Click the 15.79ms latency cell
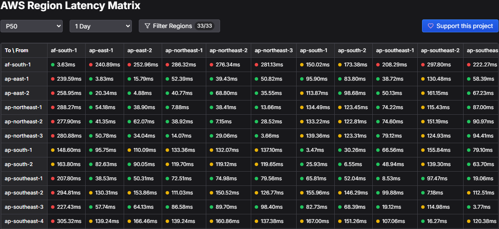This screenshot has height=229, width=499. (143, 79)
